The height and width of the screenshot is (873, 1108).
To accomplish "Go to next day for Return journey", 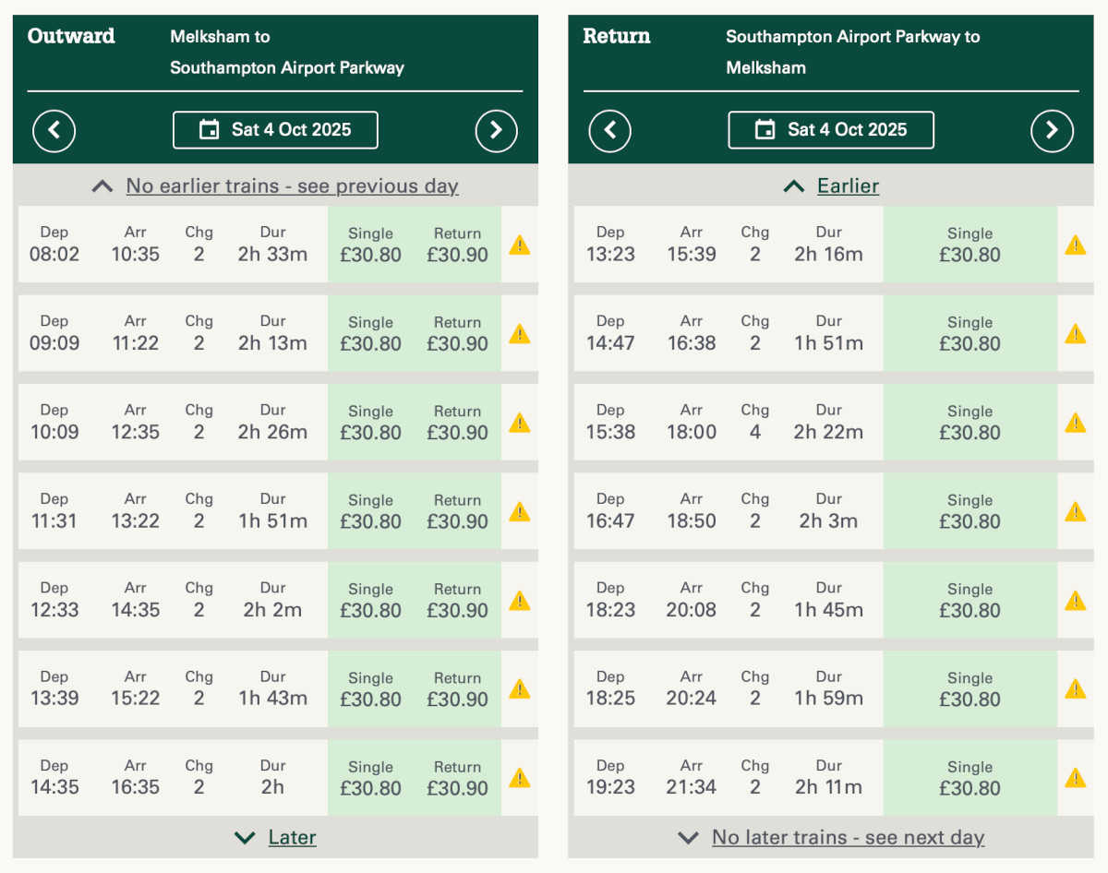I will coord(1052,130).
